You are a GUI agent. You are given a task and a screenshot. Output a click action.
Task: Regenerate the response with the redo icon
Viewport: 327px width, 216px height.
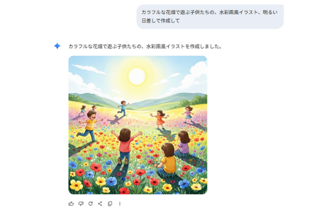[90, 204]
